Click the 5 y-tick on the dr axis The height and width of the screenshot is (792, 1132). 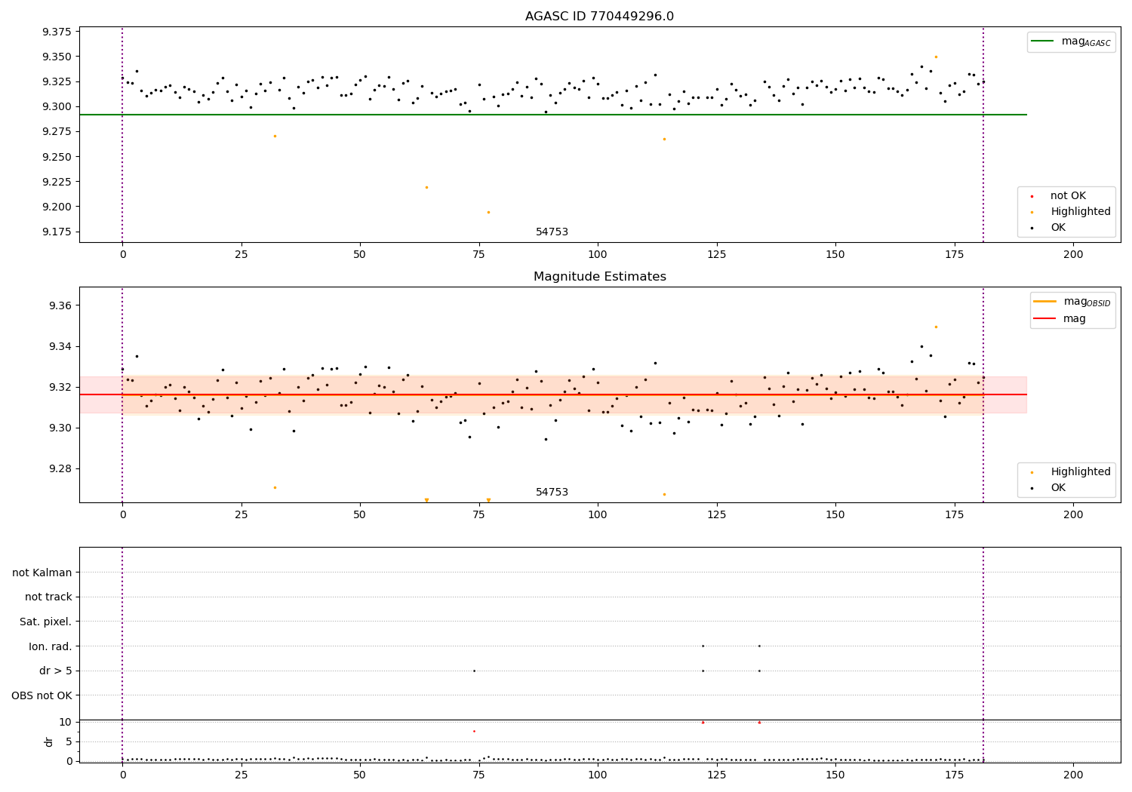coord(69,741)
